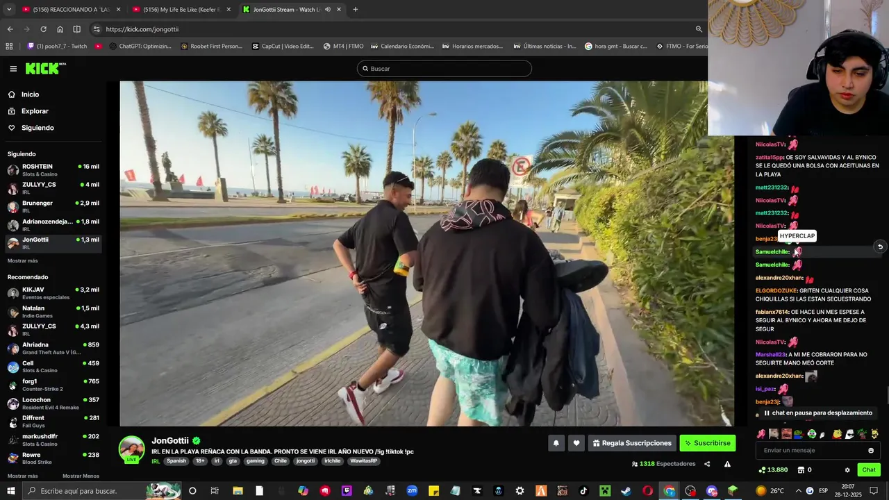Show hidden system tray icons
Viewport: 889px width, 500px height.
pyautogui.click(x=797, y=491)
